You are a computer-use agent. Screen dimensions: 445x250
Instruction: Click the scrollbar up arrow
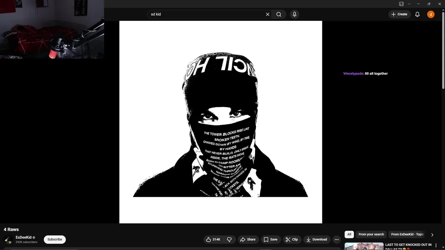coord(443,10)
